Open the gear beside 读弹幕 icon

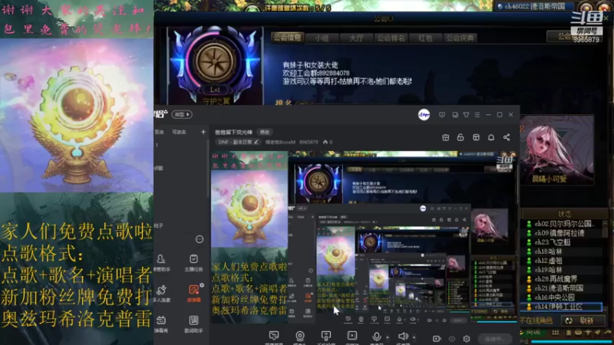click(202, 285)
